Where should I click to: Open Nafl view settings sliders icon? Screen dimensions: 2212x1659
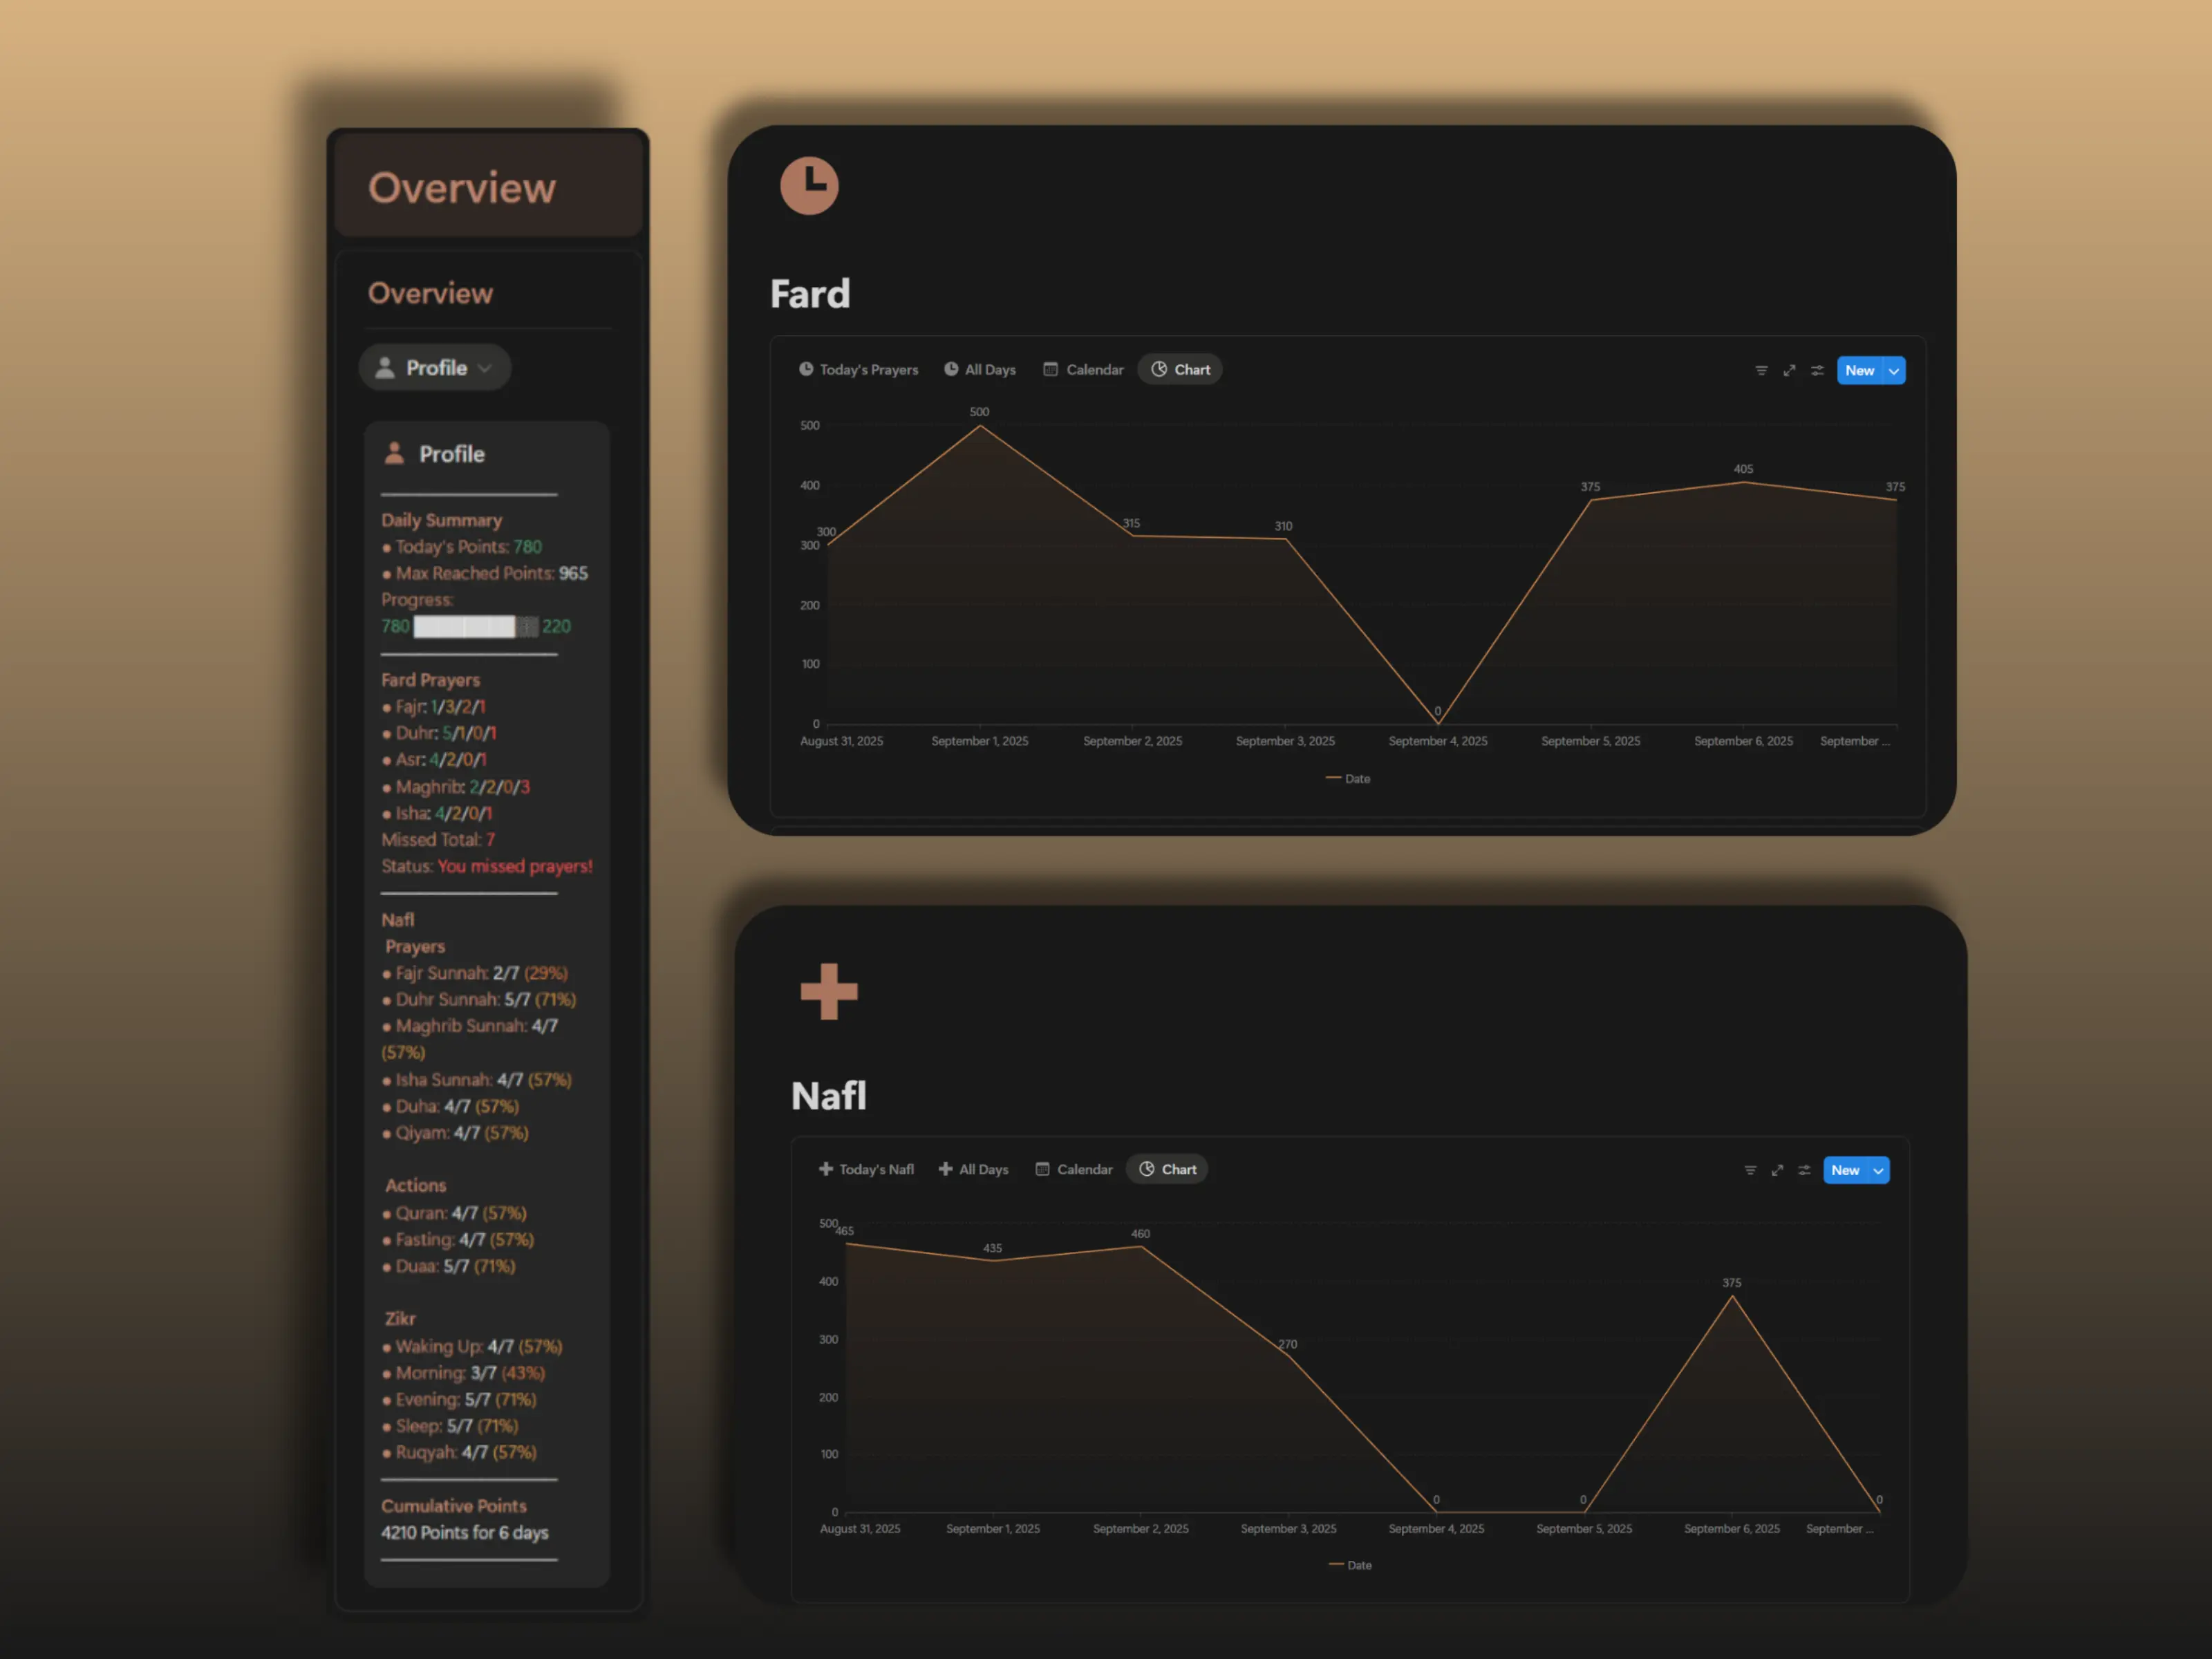point(1804,1170)
